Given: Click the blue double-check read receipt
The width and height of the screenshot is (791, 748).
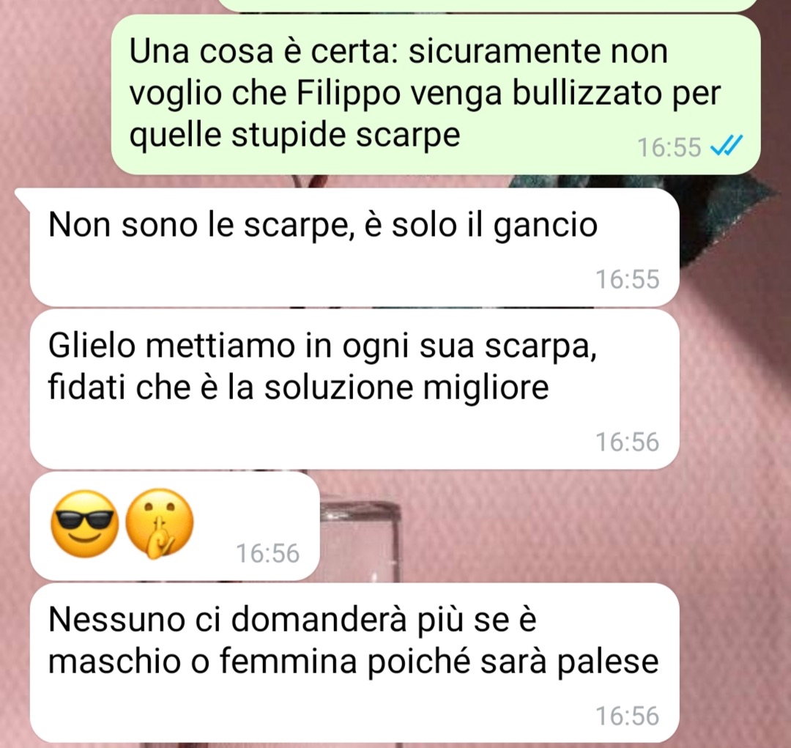Looking at the screenshot, I should [726, 146].
